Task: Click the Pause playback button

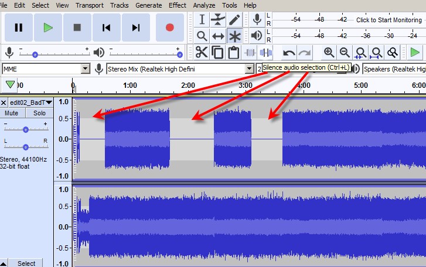Action: [18, 28]
